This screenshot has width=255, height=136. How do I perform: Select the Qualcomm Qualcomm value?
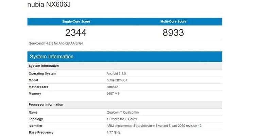click(123, 113)
